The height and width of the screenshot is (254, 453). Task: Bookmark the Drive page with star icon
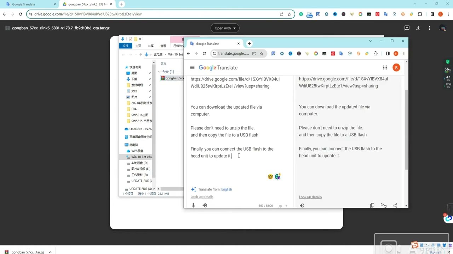point(289,14)
